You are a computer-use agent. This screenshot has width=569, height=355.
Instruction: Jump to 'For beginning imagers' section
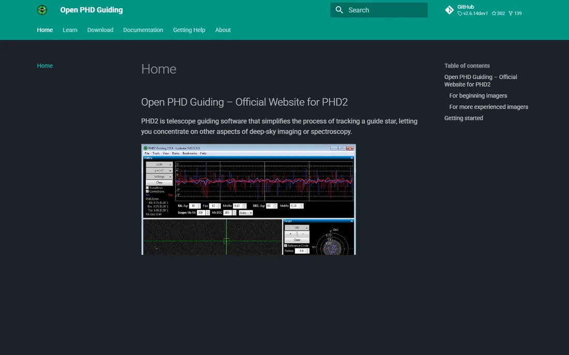(478, 95)
